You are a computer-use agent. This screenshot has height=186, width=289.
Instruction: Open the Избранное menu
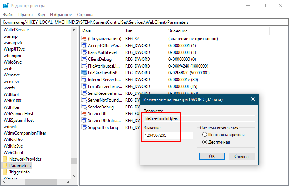[61, 15]
